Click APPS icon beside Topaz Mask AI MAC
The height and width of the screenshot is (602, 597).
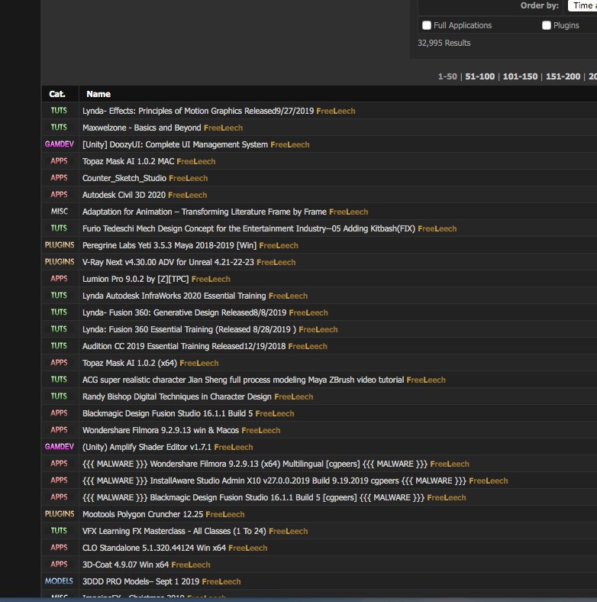(x=59, y=161)
